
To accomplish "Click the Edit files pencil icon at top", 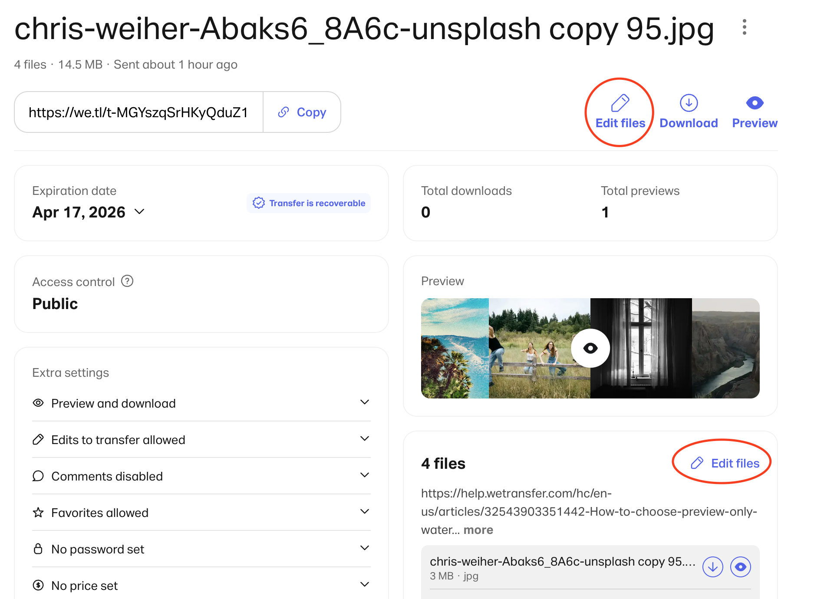I will 620,103.
